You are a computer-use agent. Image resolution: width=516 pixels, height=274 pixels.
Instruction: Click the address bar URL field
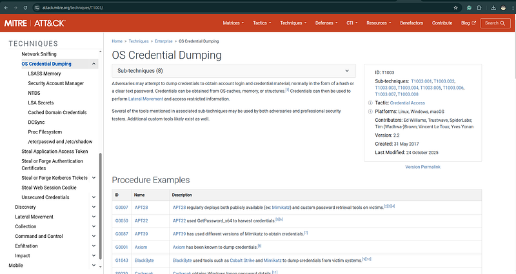(244, 8)
